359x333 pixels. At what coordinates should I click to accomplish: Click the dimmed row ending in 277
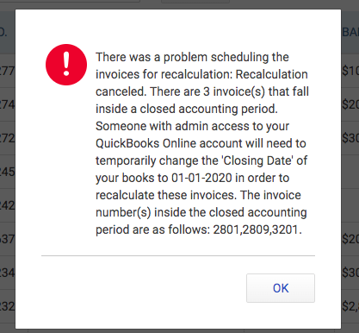pyautogui.click(x=8, y=71)
